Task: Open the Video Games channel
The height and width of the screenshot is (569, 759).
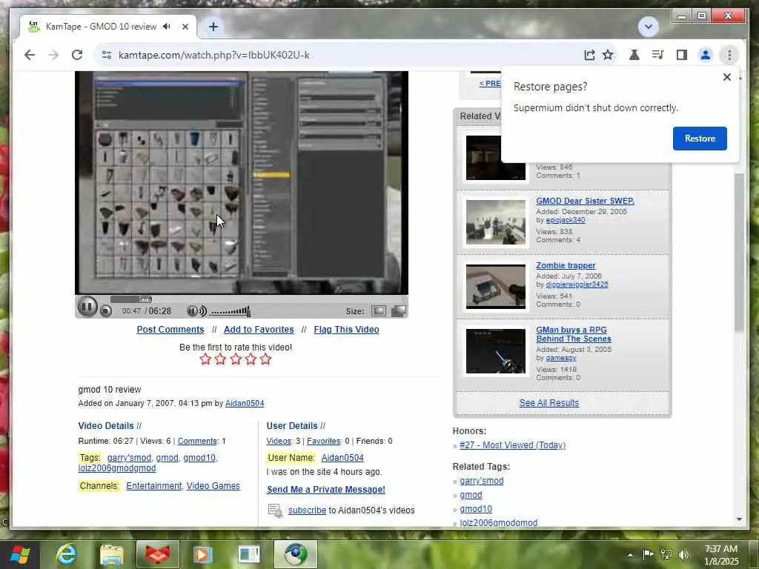Action: click(213, 486)
